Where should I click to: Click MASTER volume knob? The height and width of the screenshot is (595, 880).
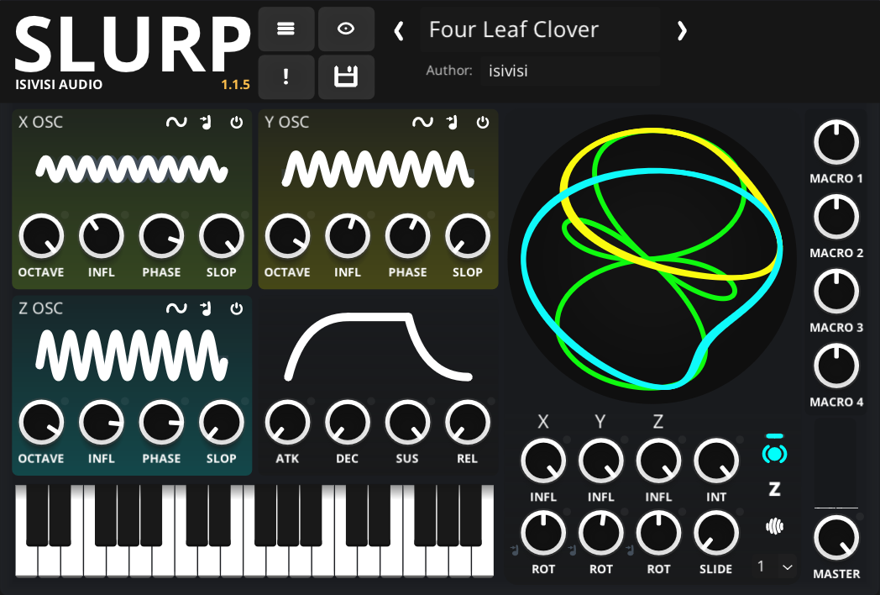coord(836,538)
